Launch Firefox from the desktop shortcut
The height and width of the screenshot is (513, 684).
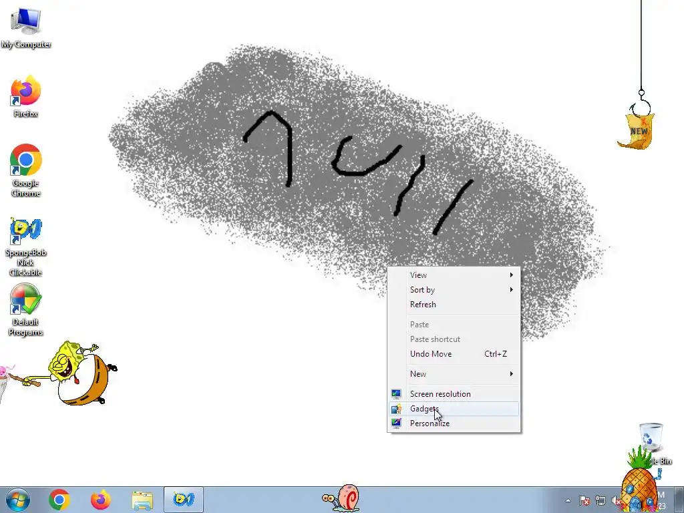[x=26, y=96]
